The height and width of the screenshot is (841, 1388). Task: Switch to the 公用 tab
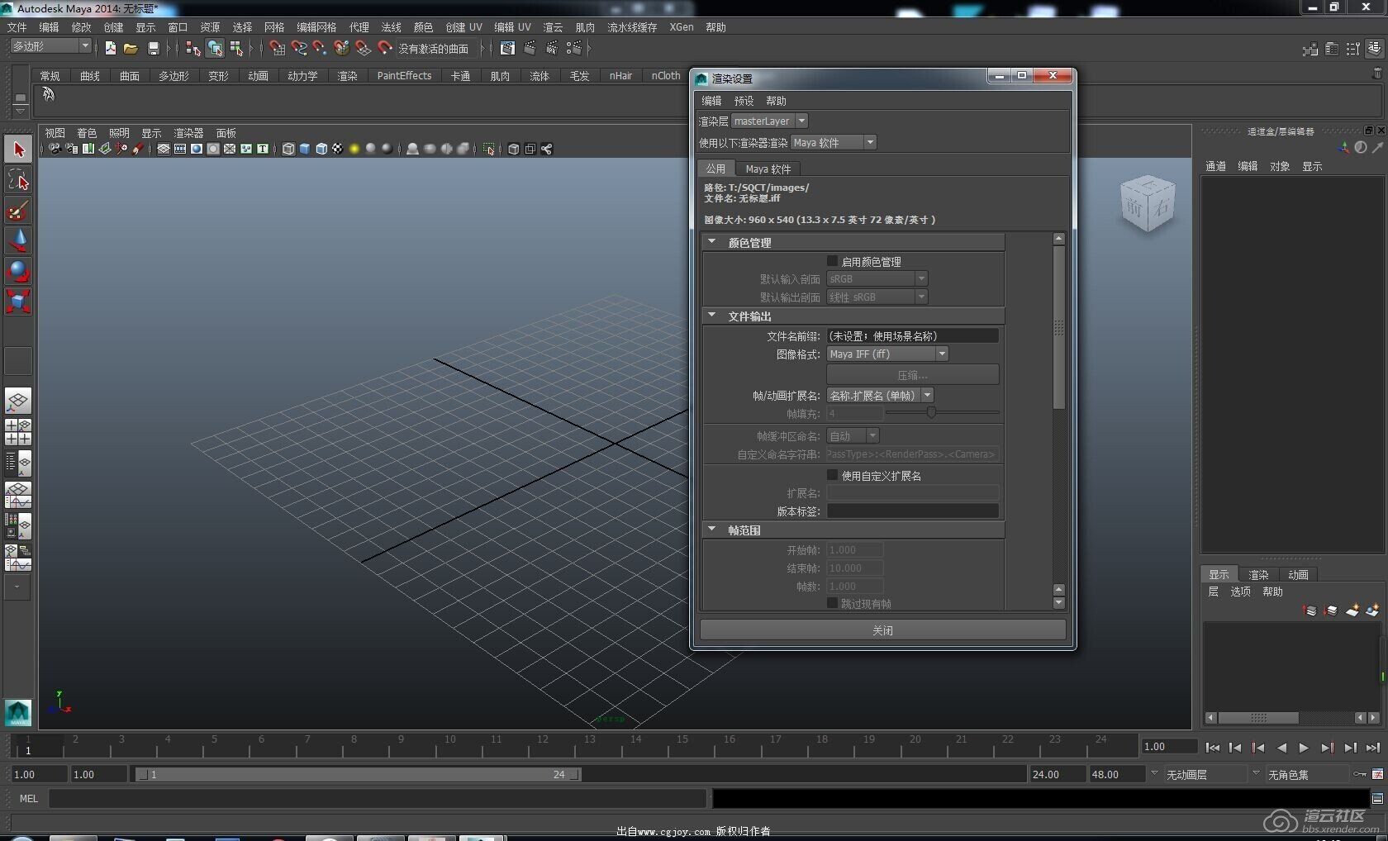tap(715, 169)
